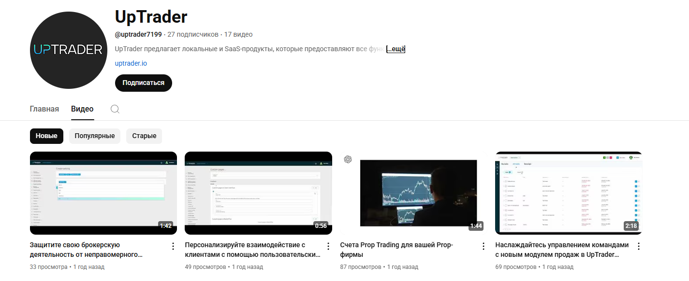
Task: Click "33 просмотра" metadata text
Action: click(x=49, y=267)
